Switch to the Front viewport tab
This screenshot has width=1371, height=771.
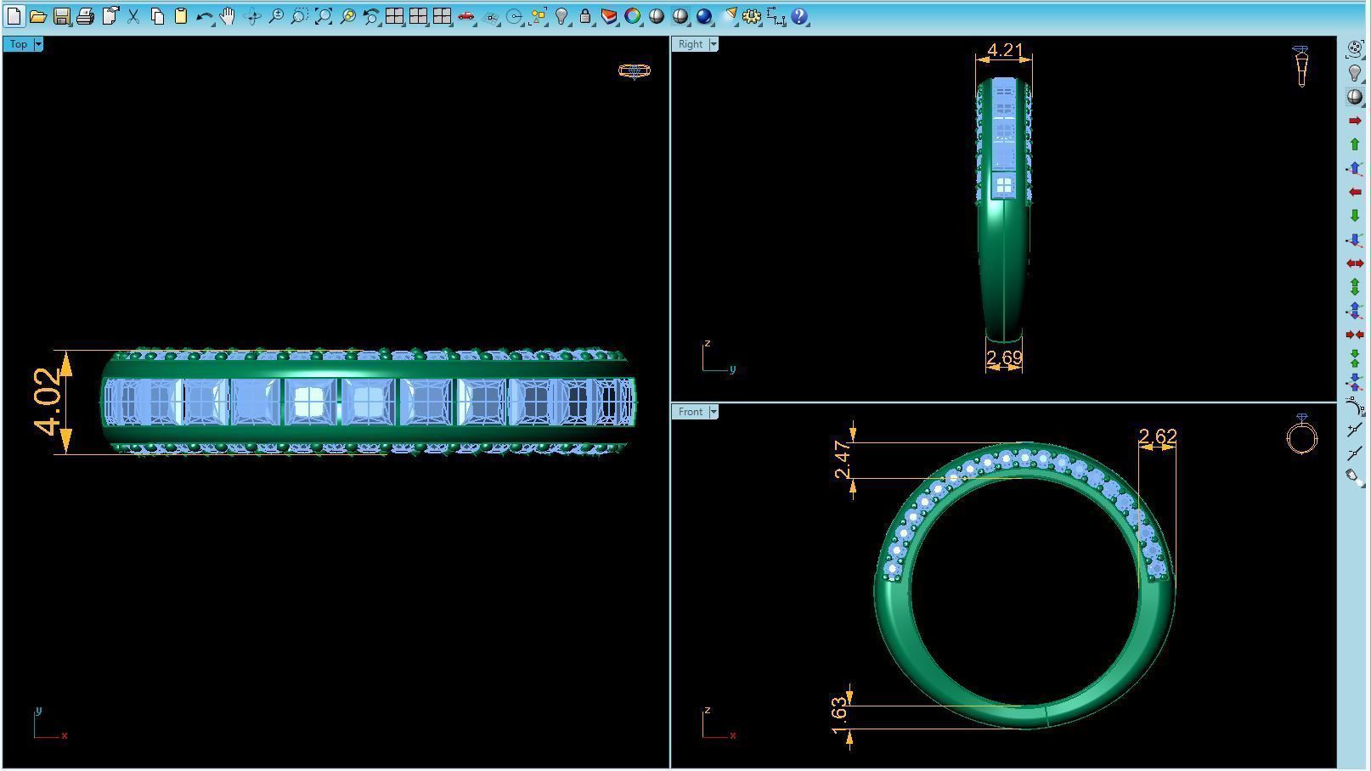tap(691, 412)
